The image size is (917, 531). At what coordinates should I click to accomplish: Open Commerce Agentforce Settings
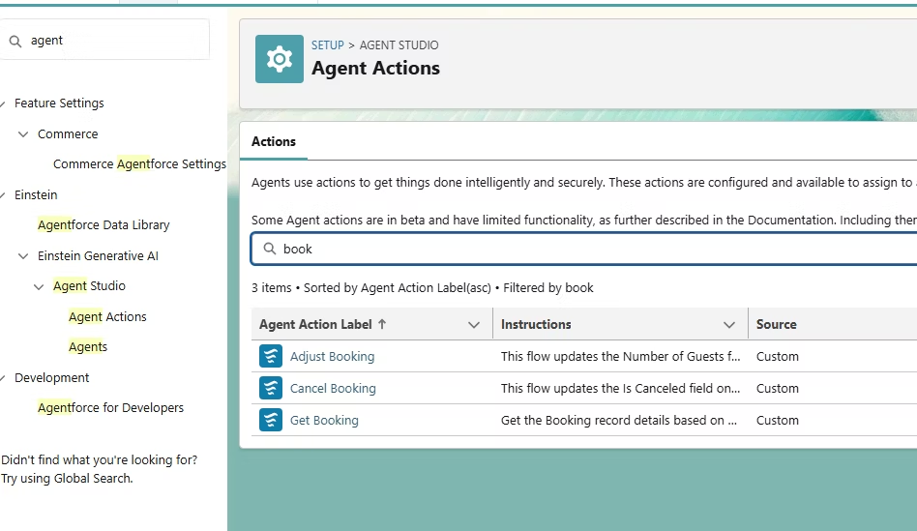click(139, 163)
